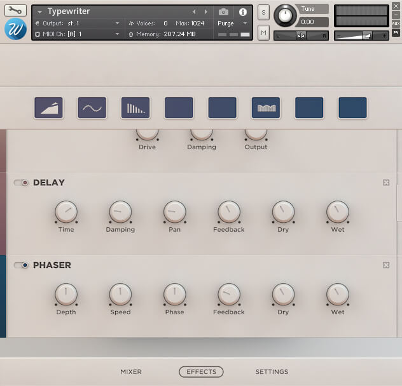This screenshot has width=402, height=386.
Task: Click the Delay Feedback knob
Action: pos(228,211)
